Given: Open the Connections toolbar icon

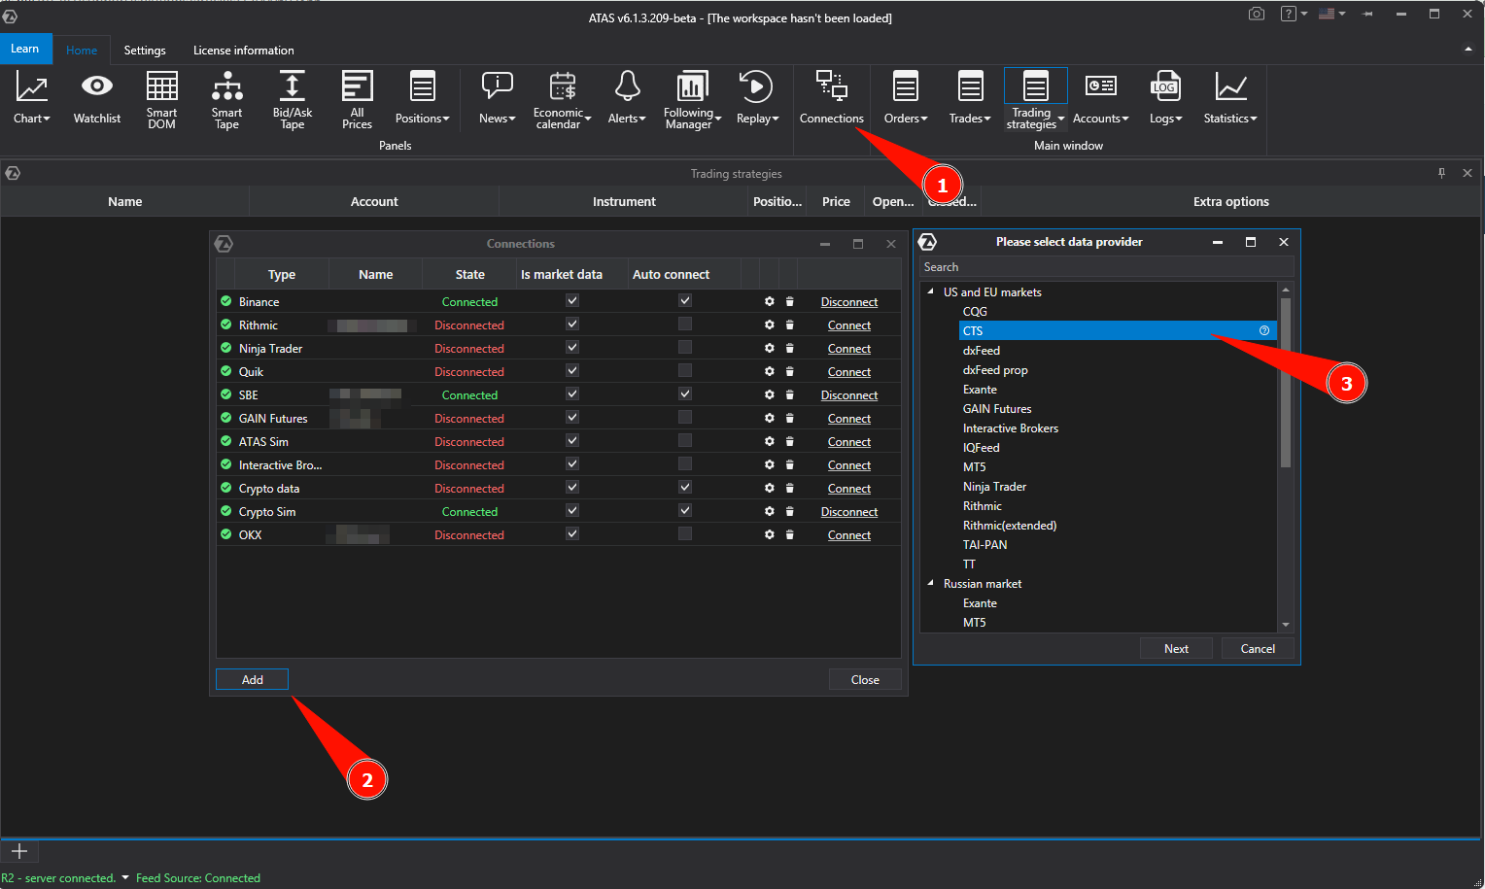Looking at the screenshot, I should [832, 86].
